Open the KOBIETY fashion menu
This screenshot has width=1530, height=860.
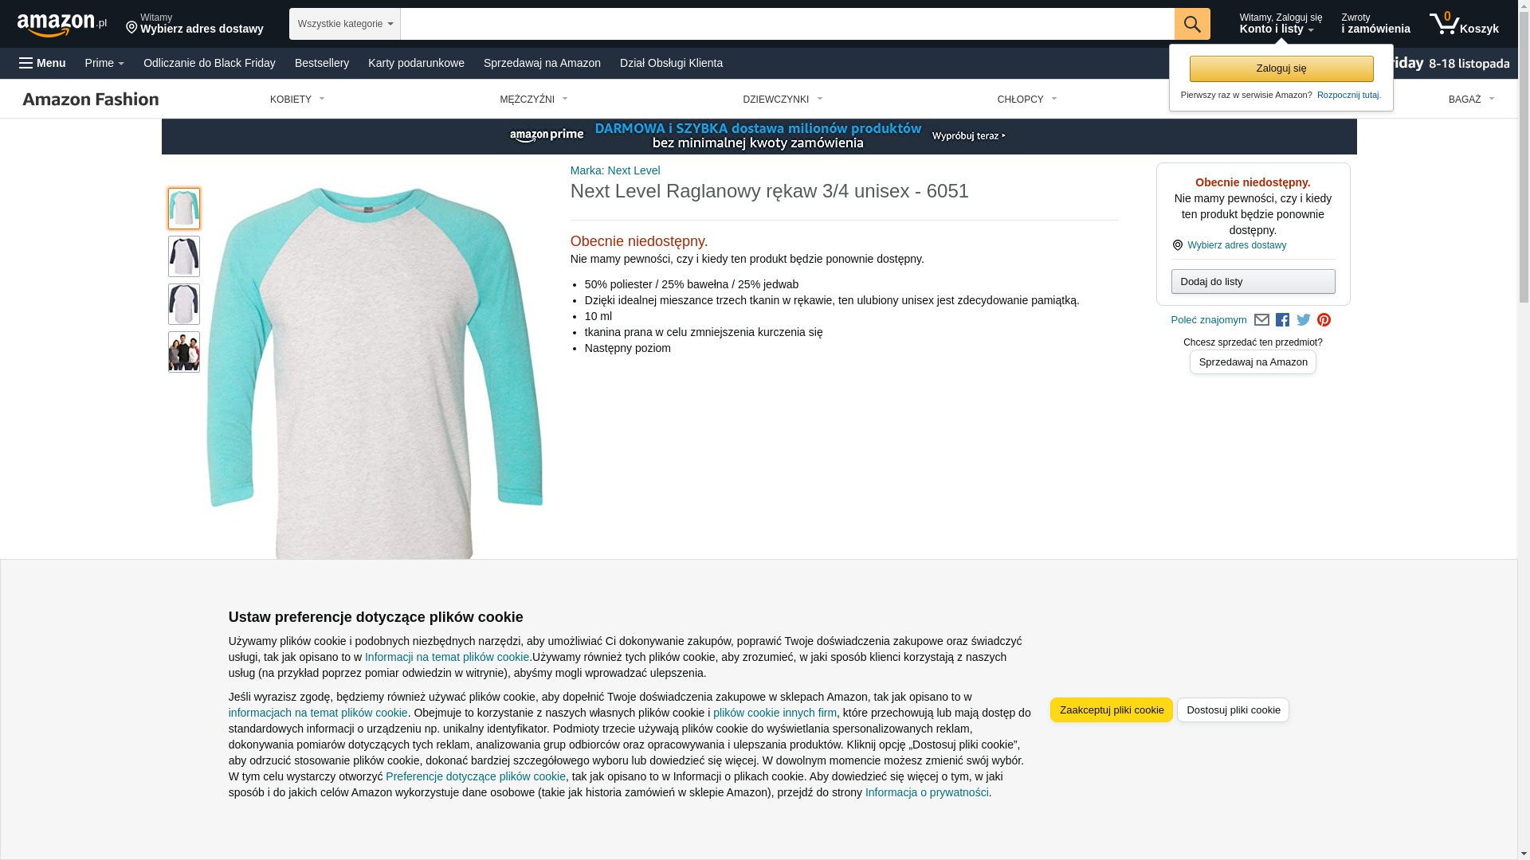coord(297,100)
